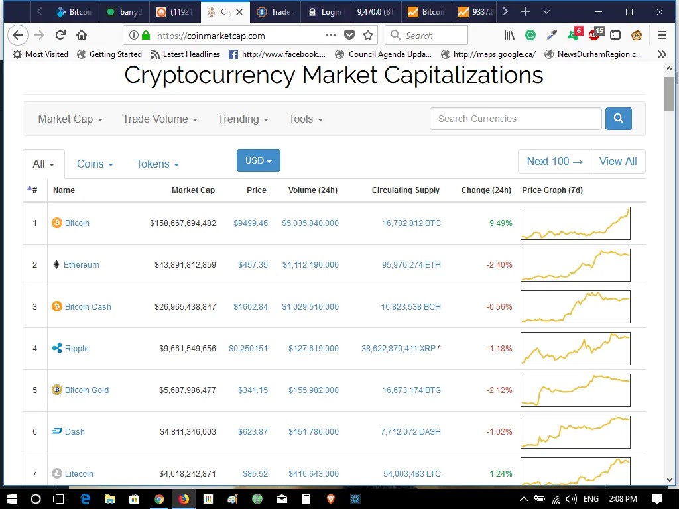Image resolution: width=679 pixels, height=509 pixels.
Task: Open the extension with red badge 6
Action: point(575,34)
